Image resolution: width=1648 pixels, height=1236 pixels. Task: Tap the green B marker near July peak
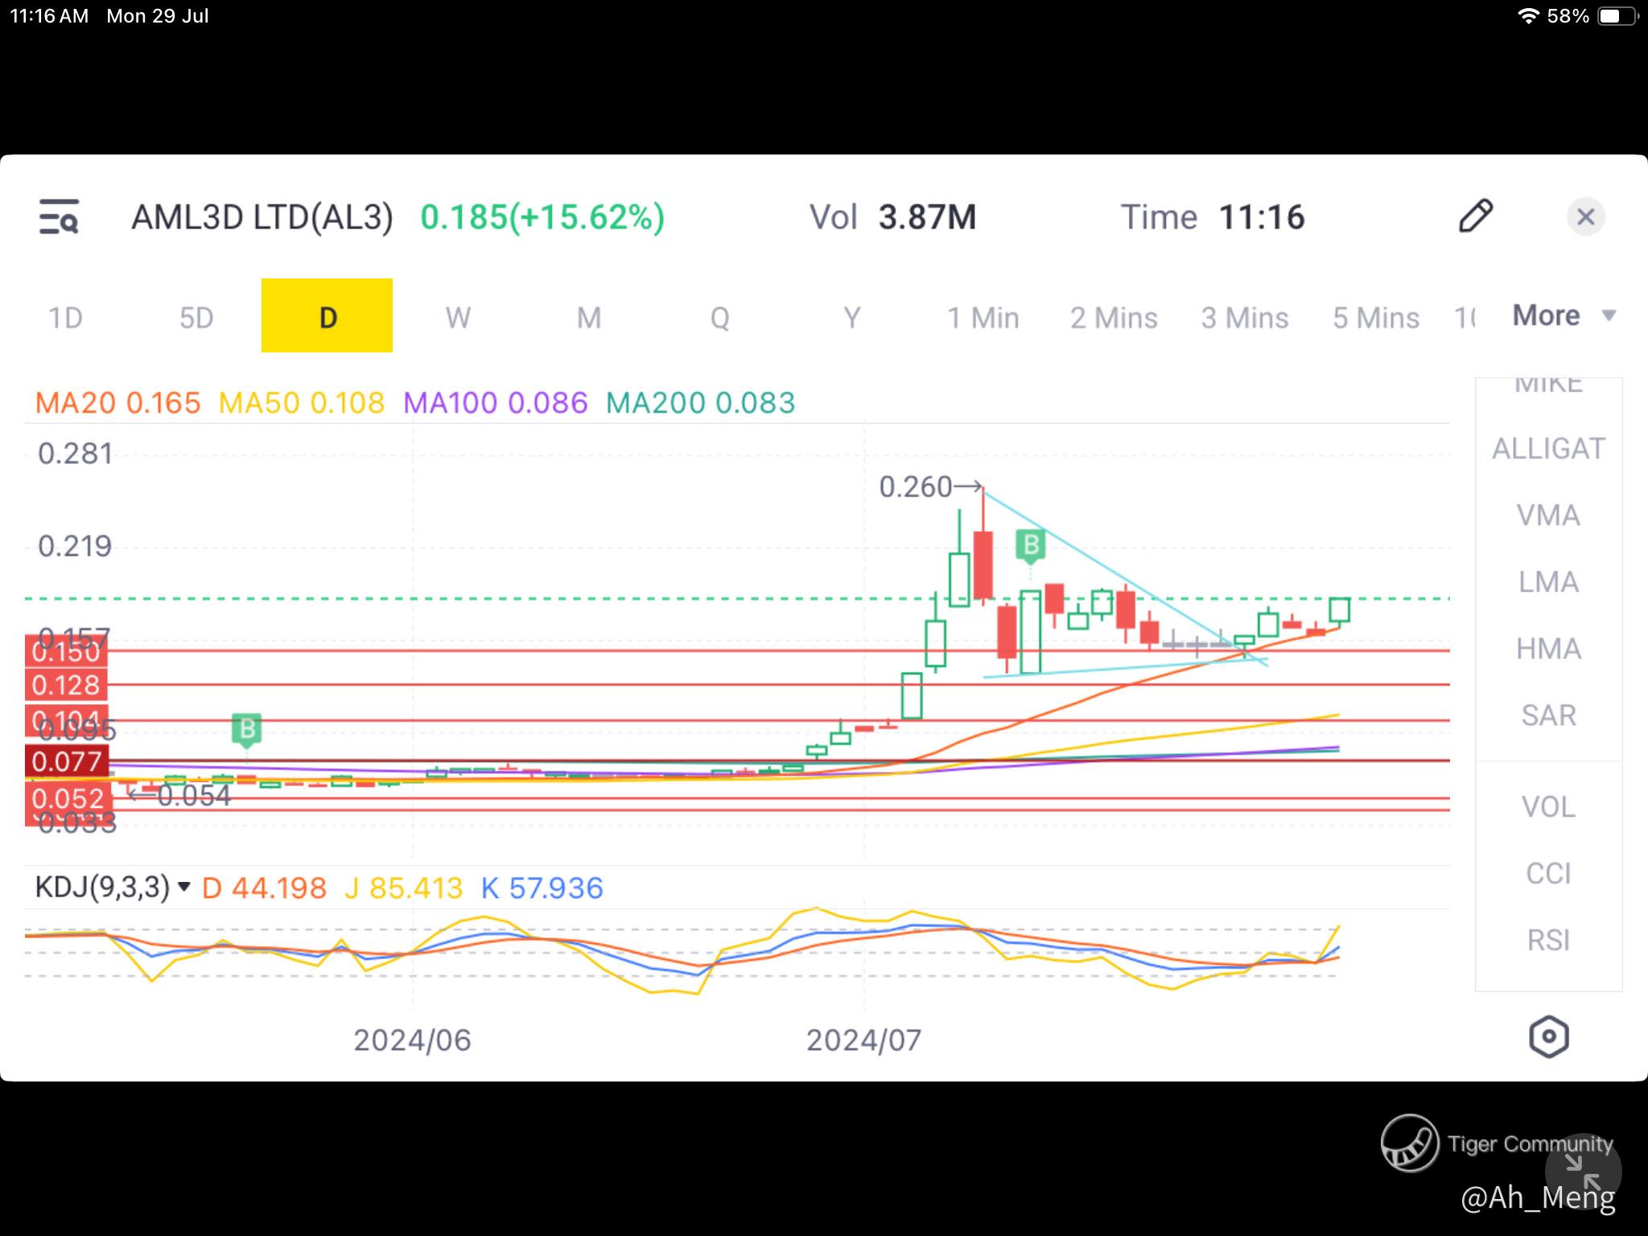coord(1030,546)
